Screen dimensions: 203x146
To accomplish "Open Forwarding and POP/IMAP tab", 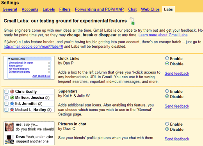I will pyautogui.click(x=99, y=9).
